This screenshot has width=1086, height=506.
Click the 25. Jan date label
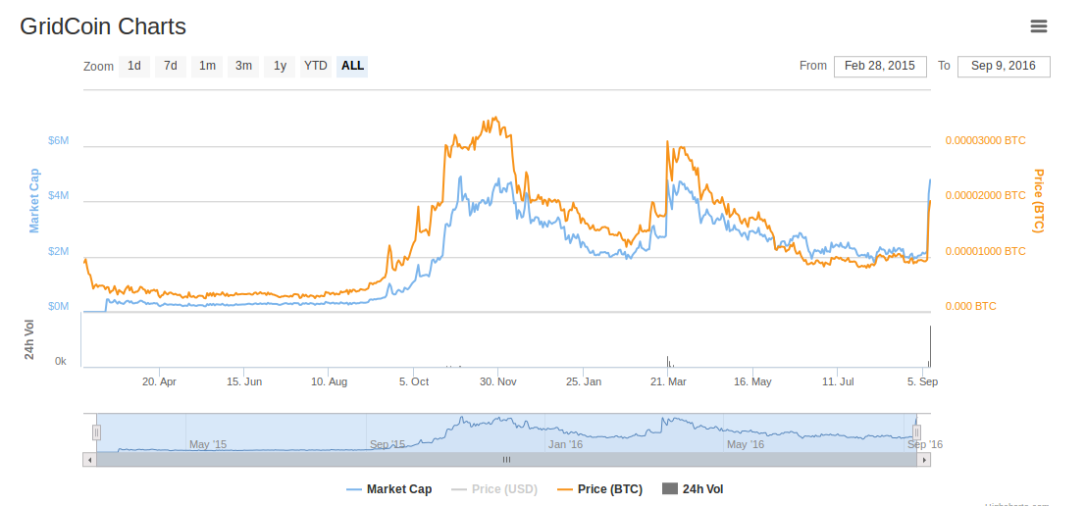pos(583,381)
